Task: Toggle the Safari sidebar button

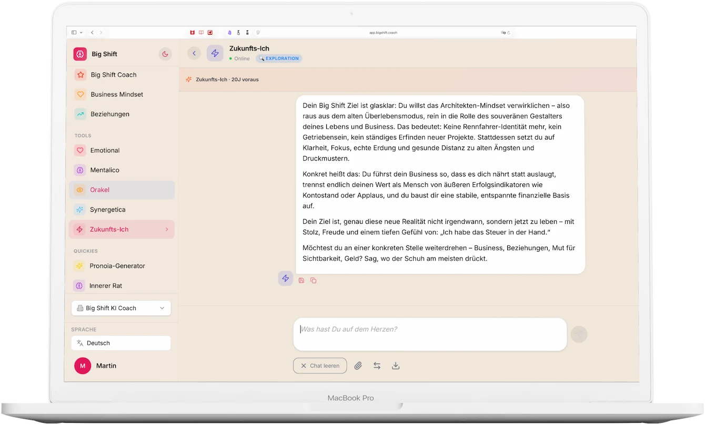Action: (x=74, y=33)
